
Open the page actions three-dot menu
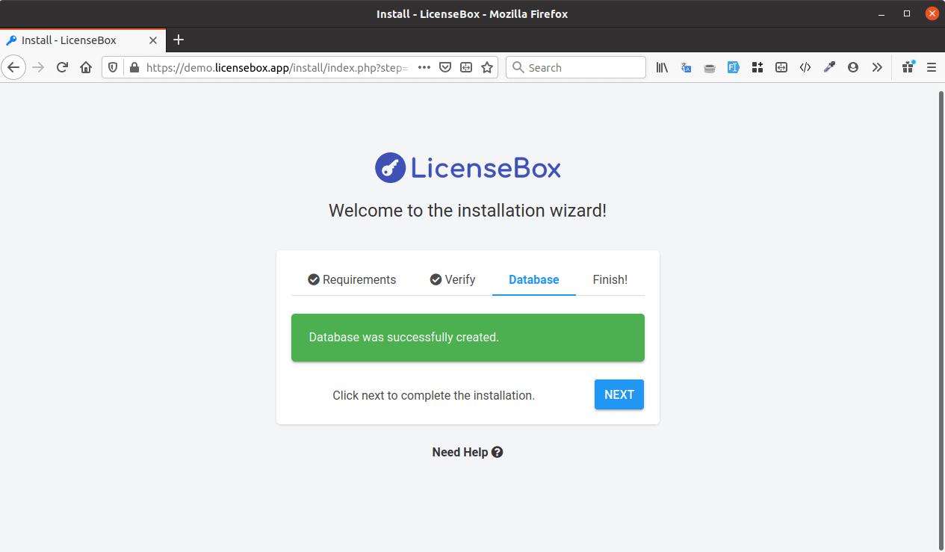(424, 67)
